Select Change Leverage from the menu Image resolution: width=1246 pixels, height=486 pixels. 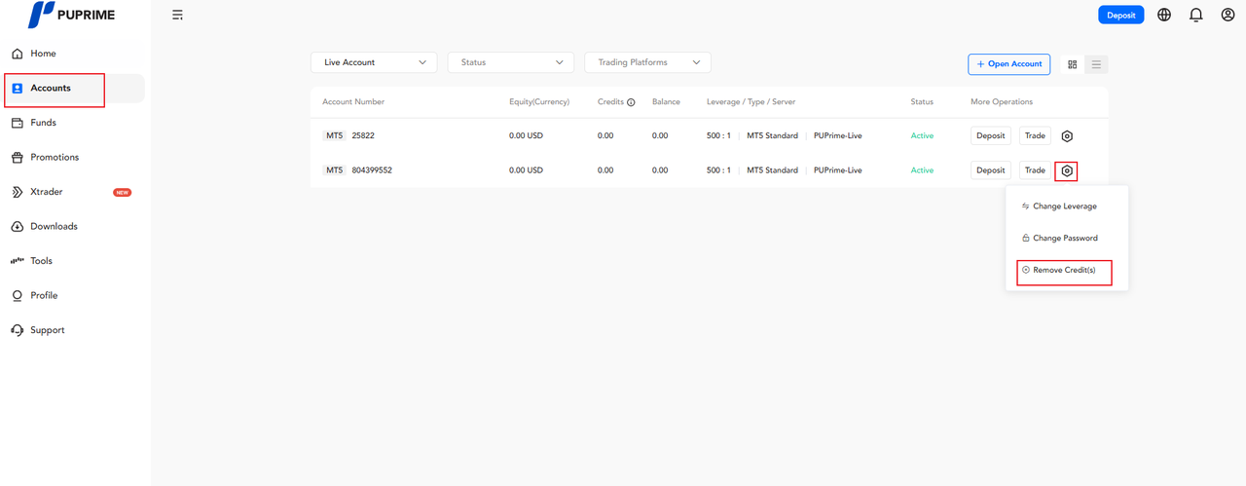1064,206
